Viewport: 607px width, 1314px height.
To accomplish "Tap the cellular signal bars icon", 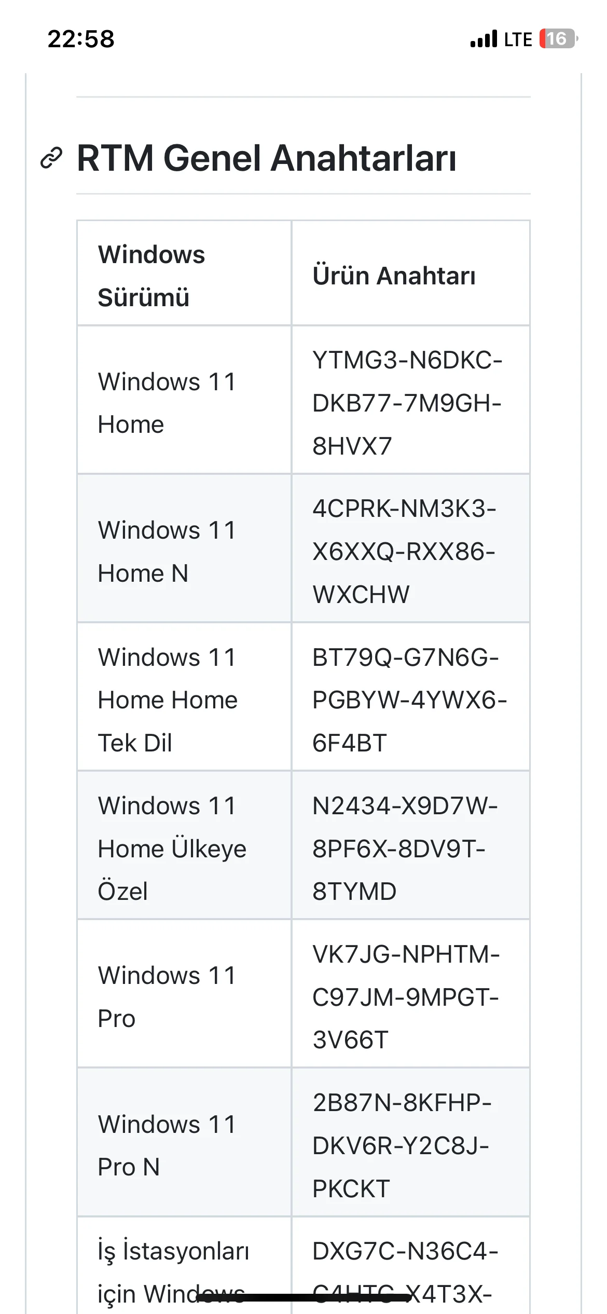I will [484, 39].
